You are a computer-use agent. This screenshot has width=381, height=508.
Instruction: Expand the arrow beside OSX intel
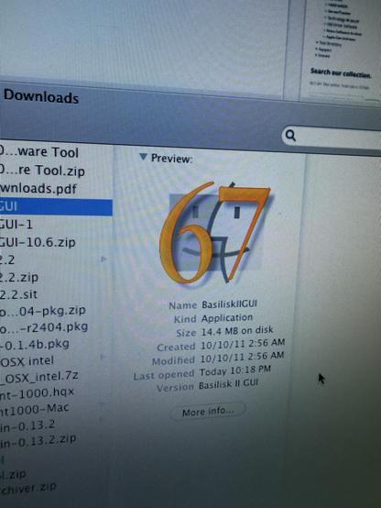[x=103, y=357]
